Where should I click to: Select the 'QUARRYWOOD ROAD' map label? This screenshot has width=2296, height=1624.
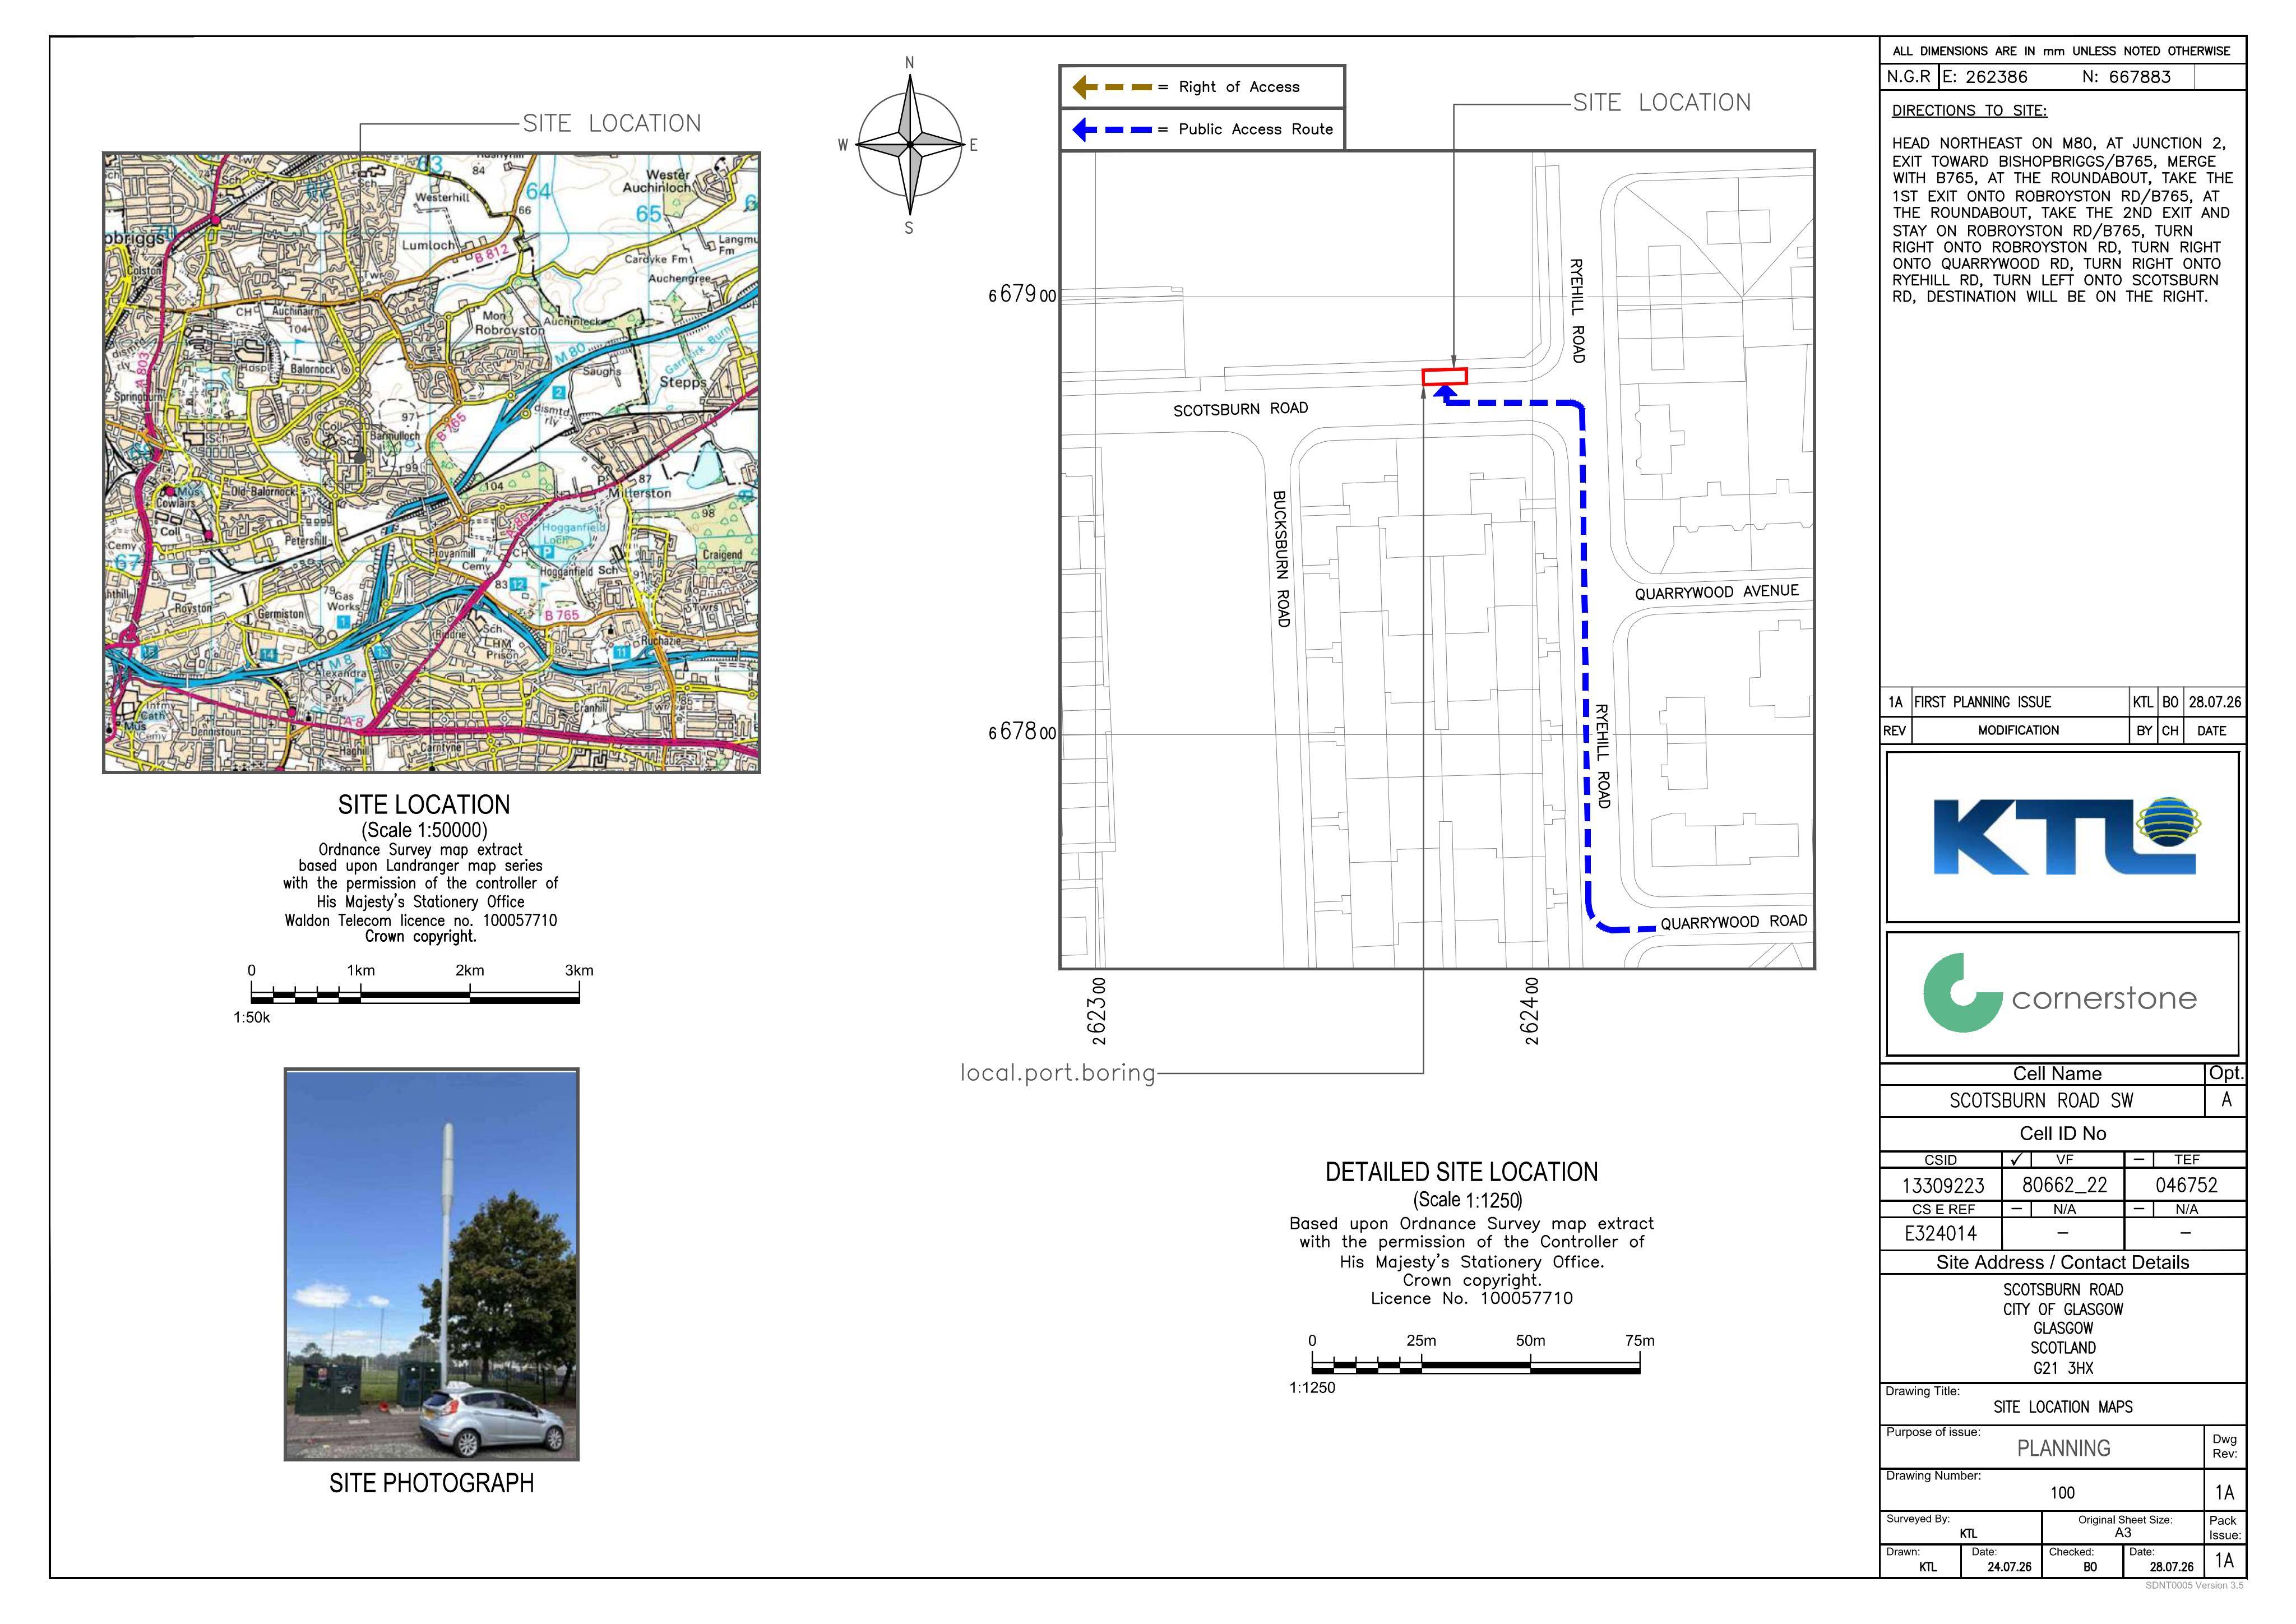(1734, 922)
